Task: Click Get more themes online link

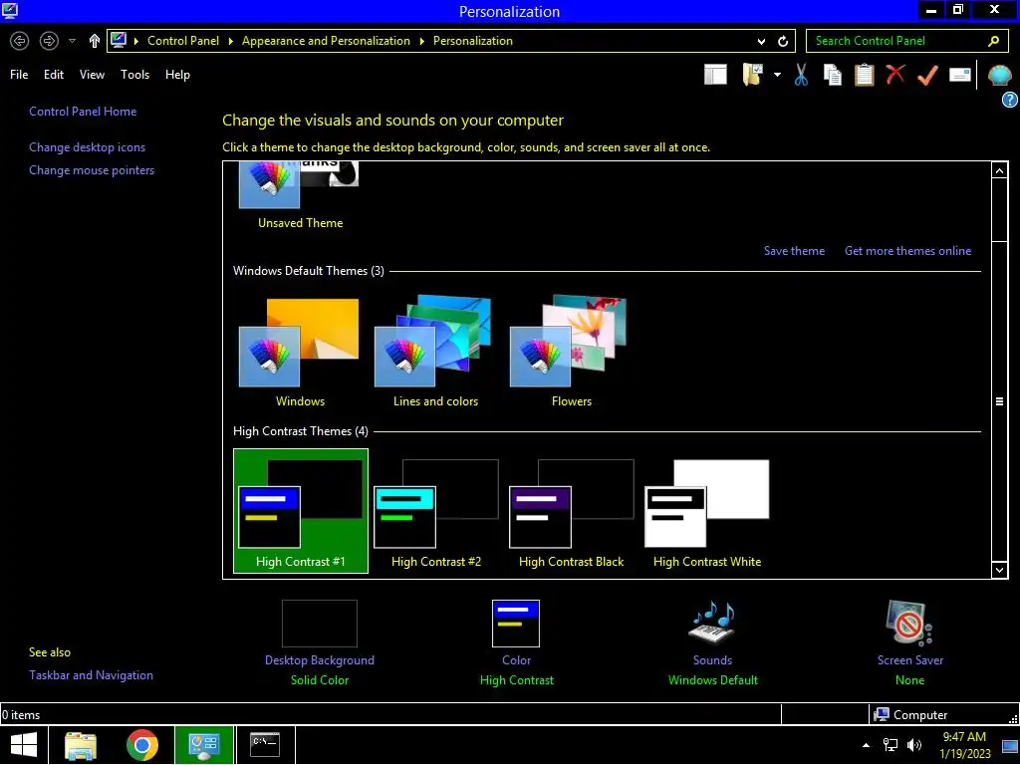Action: 907,250
